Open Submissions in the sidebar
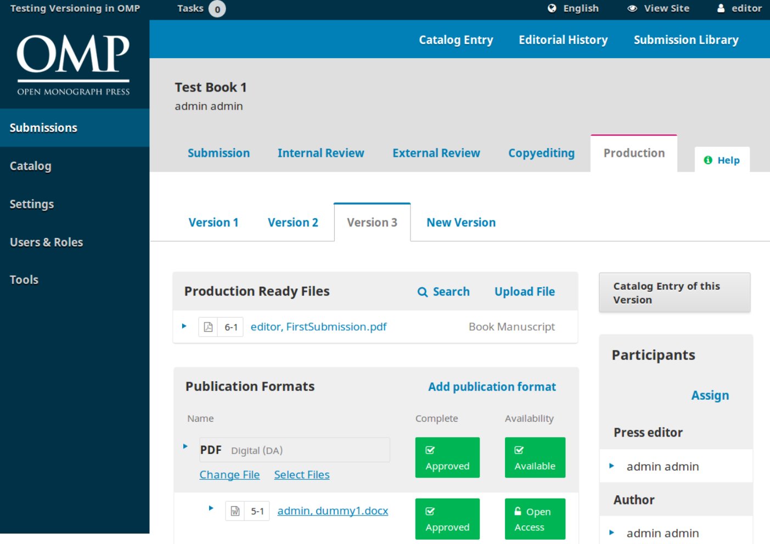 tap(75, 128)
